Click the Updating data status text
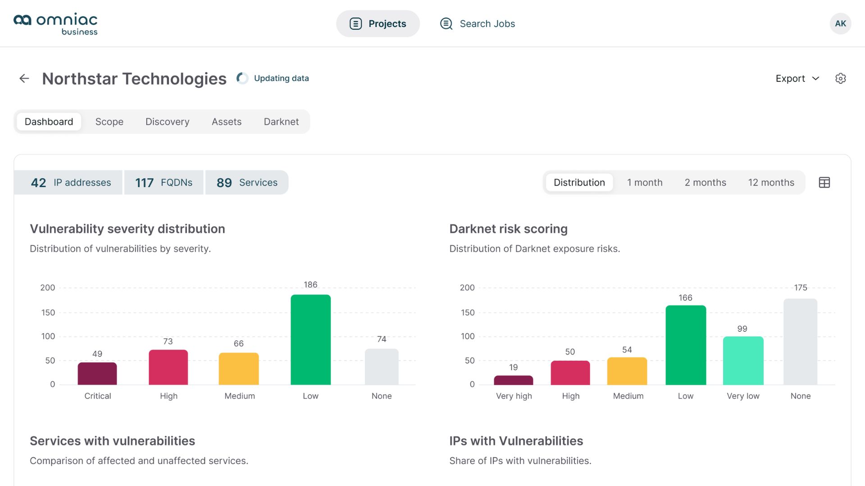865x486 pixels. click(282, 78)
